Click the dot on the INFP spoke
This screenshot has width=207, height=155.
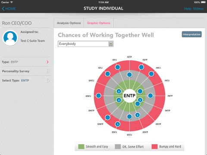click(x=151, y=96)
